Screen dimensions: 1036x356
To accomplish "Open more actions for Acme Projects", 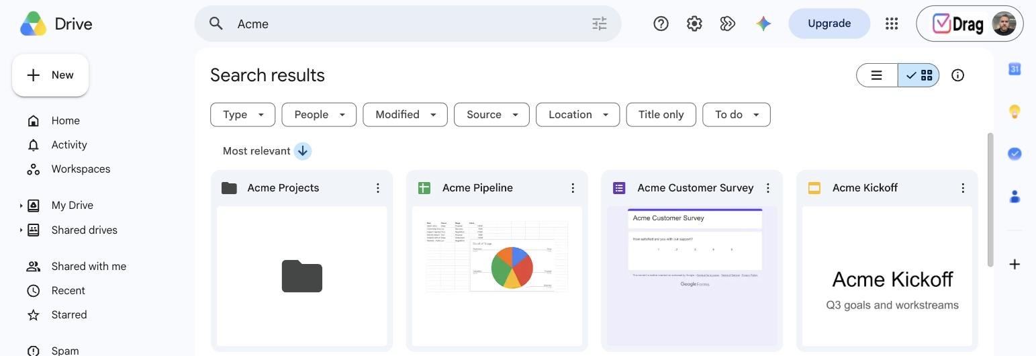I will [x=378, y=188].
